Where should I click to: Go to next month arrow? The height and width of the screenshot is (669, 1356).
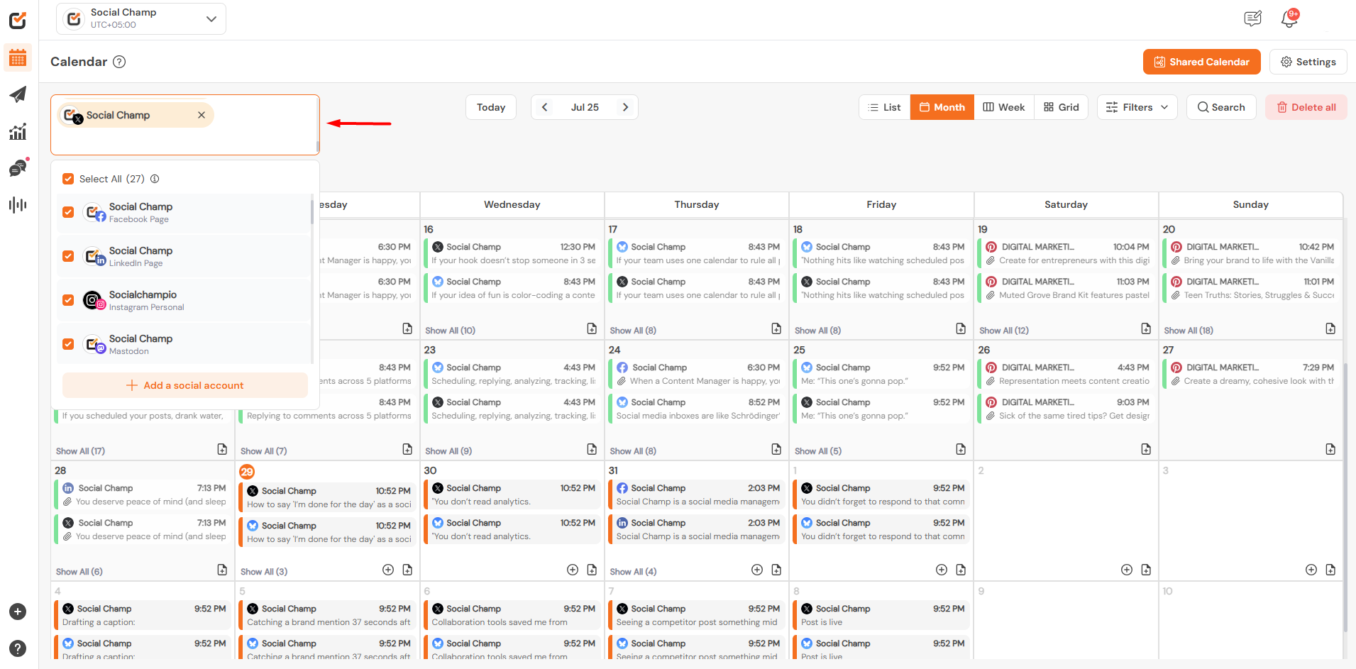point(625,107)
